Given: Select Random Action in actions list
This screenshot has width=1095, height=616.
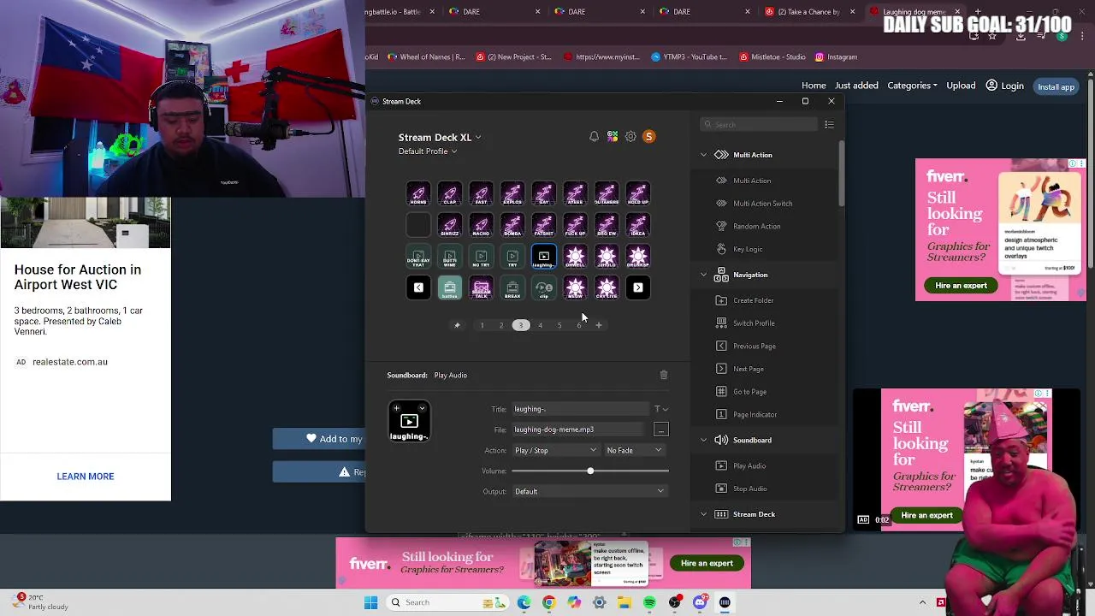Looking at the screenshot, I should pyautogui.click(x=756, y=227).
